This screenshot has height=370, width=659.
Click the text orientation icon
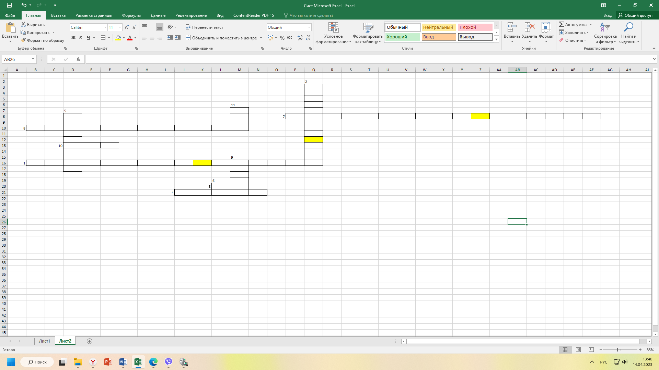(x=170, y=27)
